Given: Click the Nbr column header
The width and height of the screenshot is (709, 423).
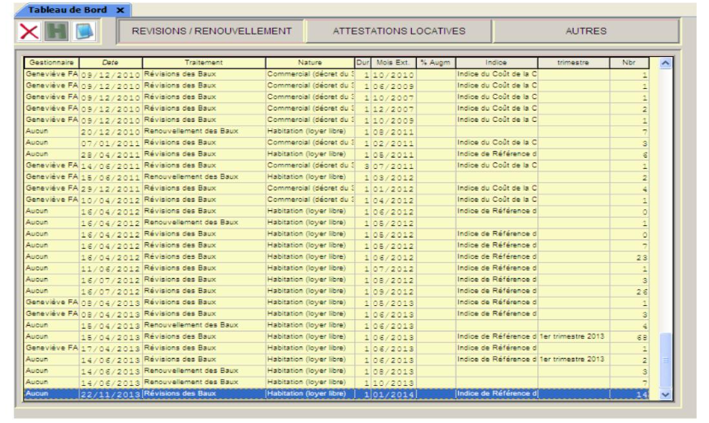Looking at the screenshot, I should [629, 62].
